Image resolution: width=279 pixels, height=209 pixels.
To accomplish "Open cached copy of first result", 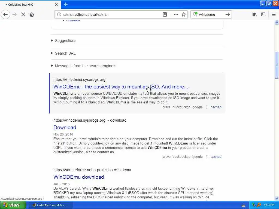I will (x=216, y=107).
